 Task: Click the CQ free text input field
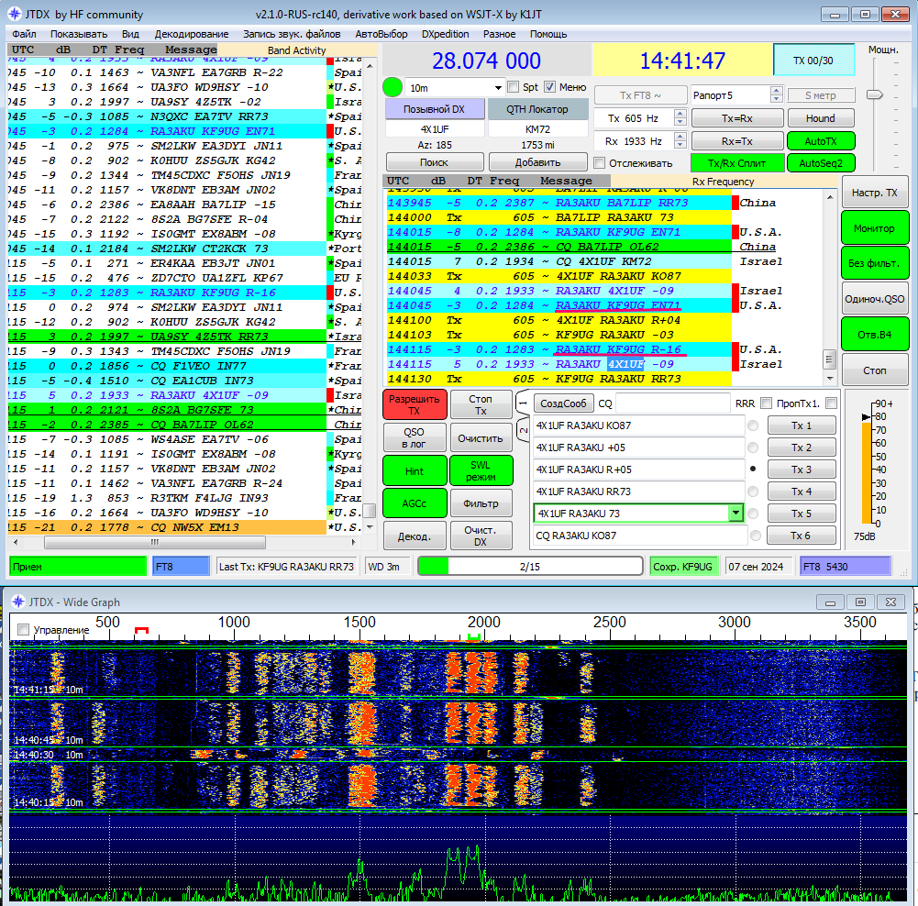coord(673,403)
